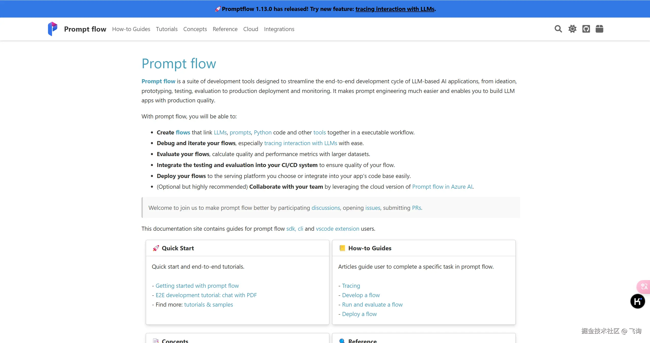Image resolution: width=650 pixels, height=343 pixels.
Task: Open the search magnifier icon
Action: [558, 29]
